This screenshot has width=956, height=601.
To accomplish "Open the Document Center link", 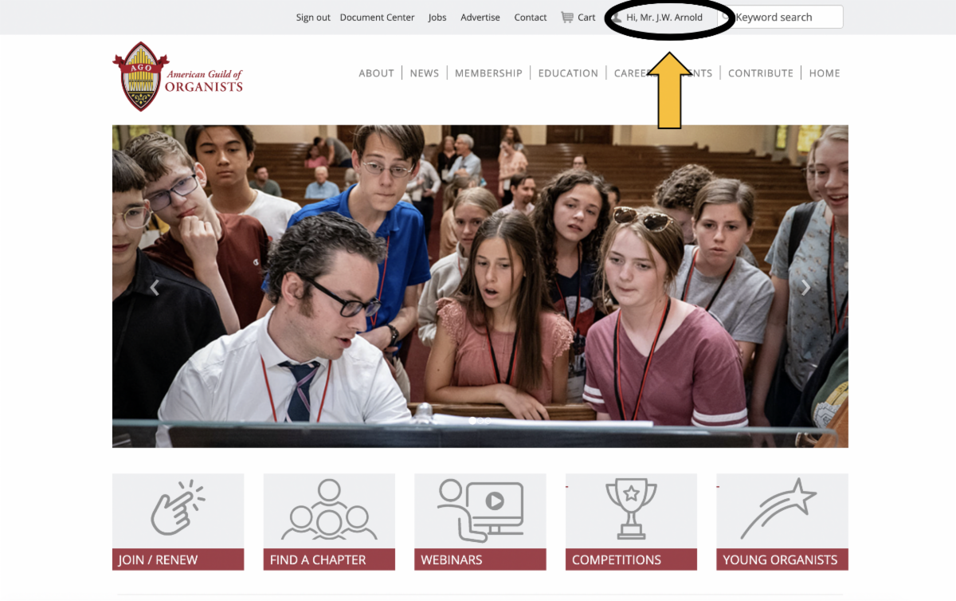I will tap(377, 18).
